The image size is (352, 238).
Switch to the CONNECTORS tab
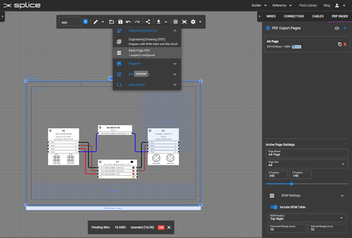tap(294, 16)
